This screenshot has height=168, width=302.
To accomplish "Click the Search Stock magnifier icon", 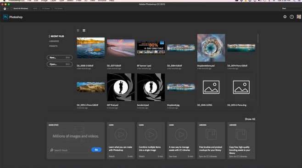I will 52,150.
